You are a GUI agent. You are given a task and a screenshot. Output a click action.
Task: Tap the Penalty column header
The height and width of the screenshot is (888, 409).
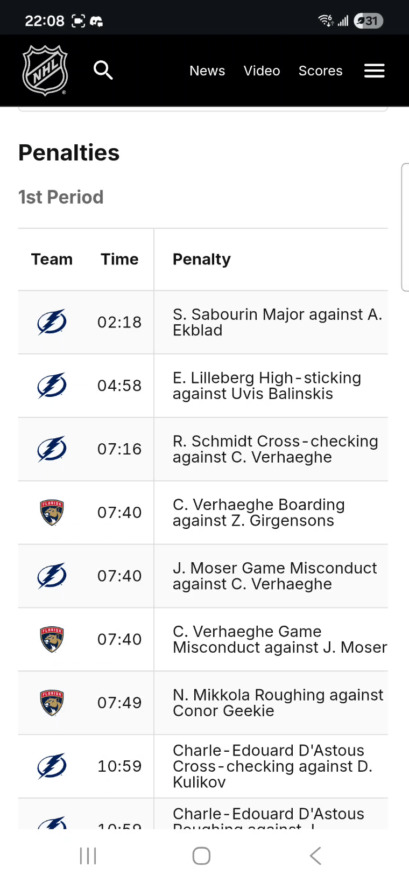pos(201,259)
